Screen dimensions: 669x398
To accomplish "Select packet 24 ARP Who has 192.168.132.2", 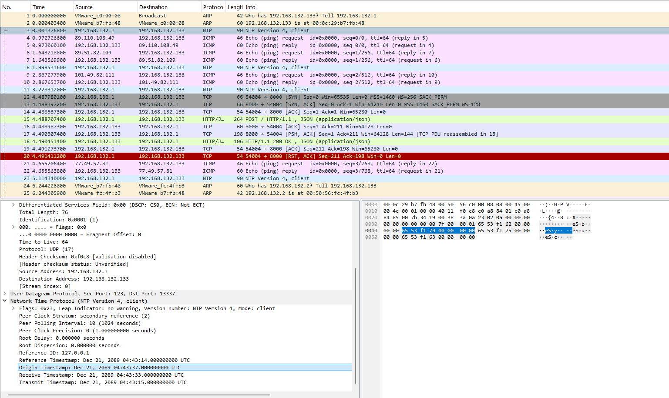I will (x=334, y=186).
